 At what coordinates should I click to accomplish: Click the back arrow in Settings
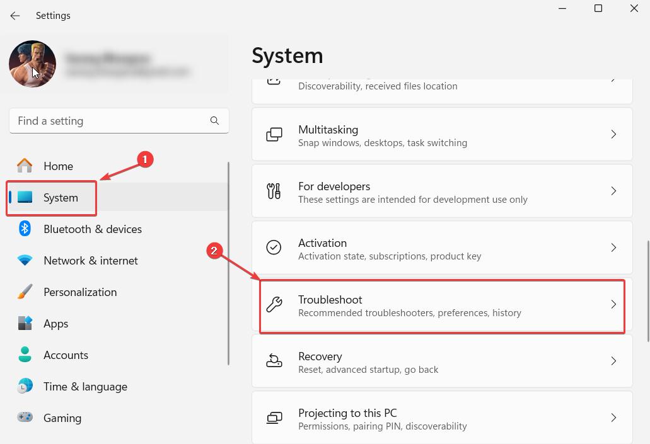coord(15,16)
